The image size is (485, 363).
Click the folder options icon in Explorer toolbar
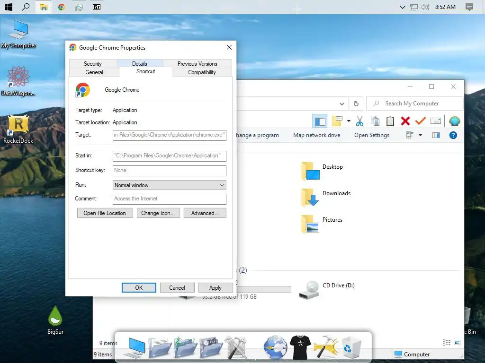(x=337, y=121)
